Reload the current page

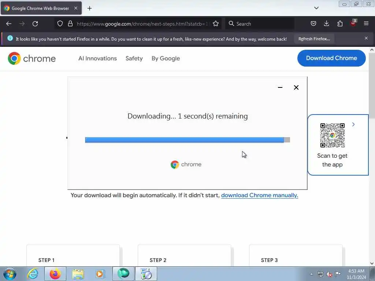[x=35, y=24]
